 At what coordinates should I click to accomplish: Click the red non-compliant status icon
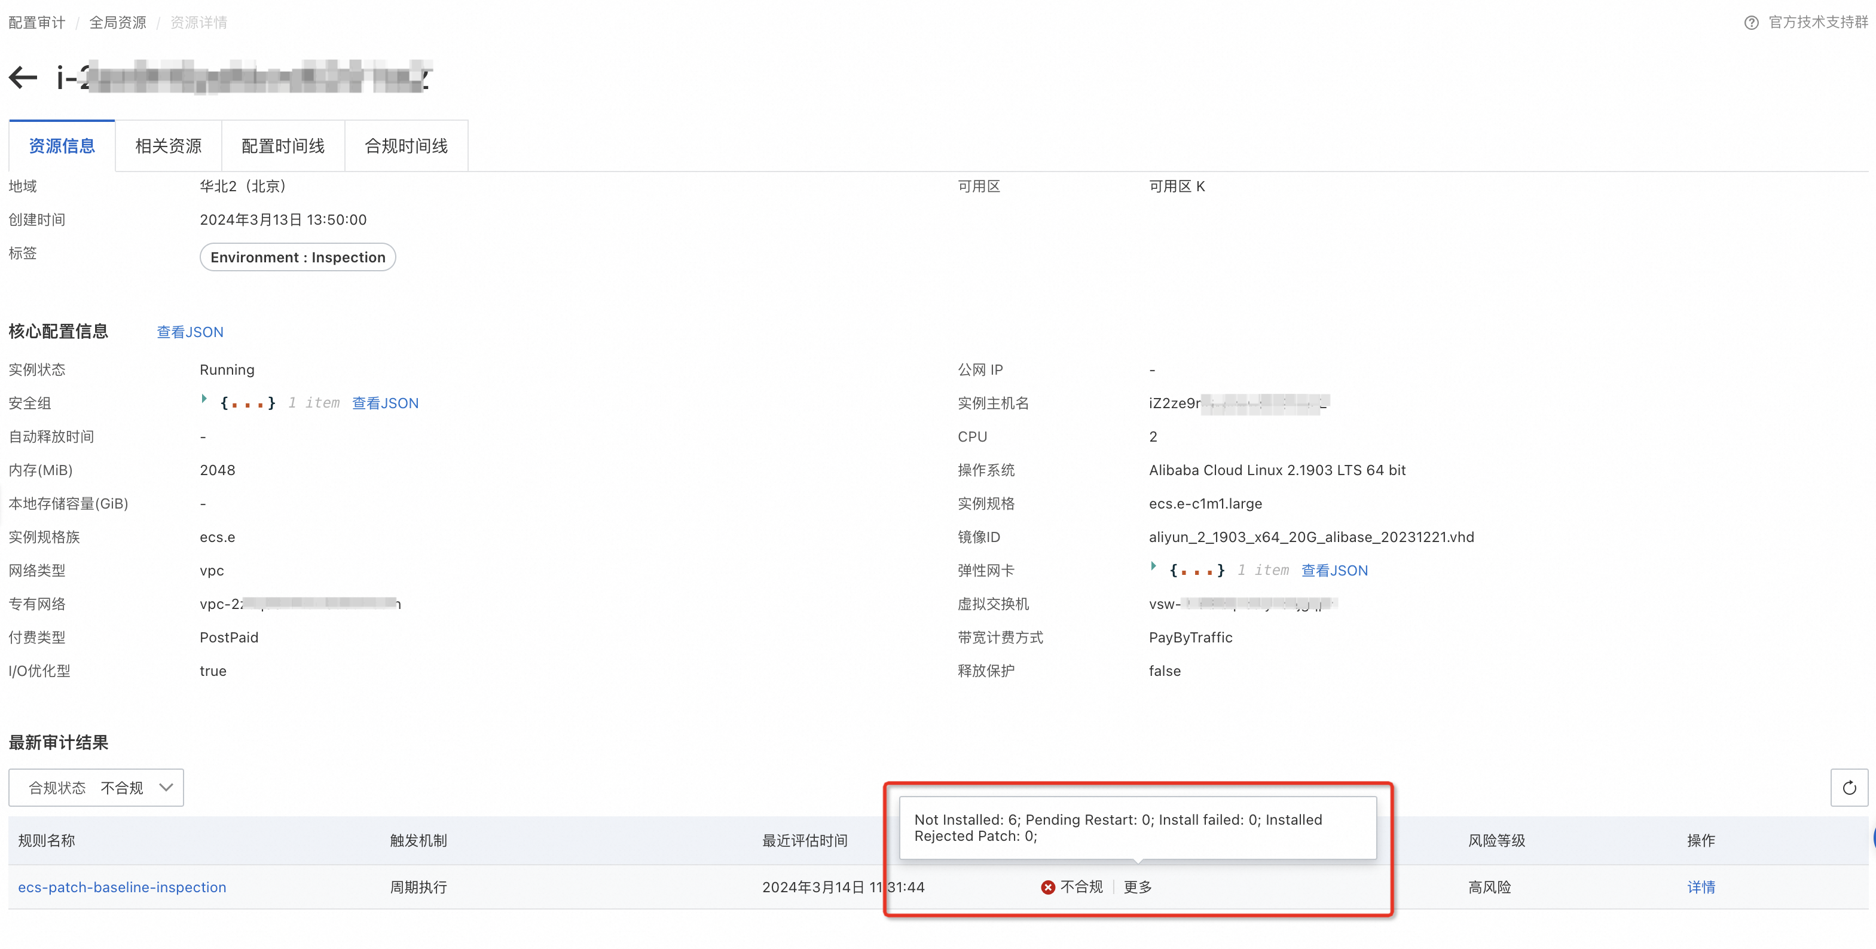(x=1047, y=887)
